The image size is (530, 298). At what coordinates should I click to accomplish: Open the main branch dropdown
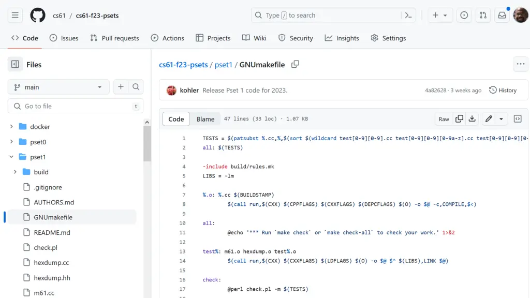pos(58,87)
